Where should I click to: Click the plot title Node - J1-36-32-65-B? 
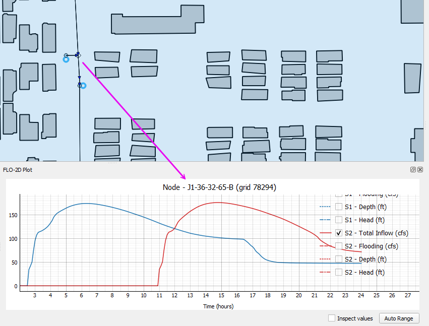[x=219, y=187]
